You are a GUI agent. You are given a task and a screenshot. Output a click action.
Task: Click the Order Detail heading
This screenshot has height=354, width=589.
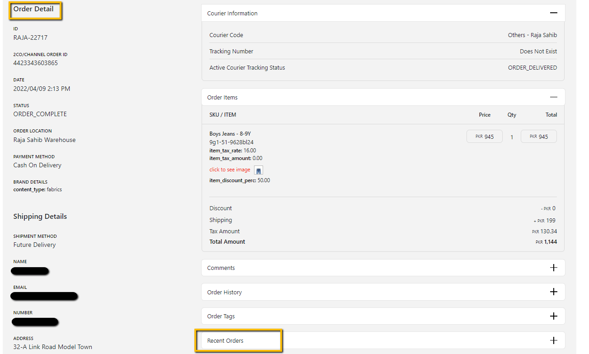tap(33, 9)
